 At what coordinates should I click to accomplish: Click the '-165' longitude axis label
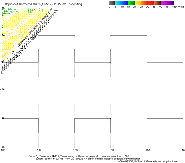pos(2,150)
